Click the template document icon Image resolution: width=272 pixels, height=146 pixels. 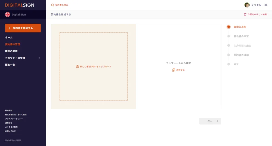pyautogui.click(x=174, y=70)
